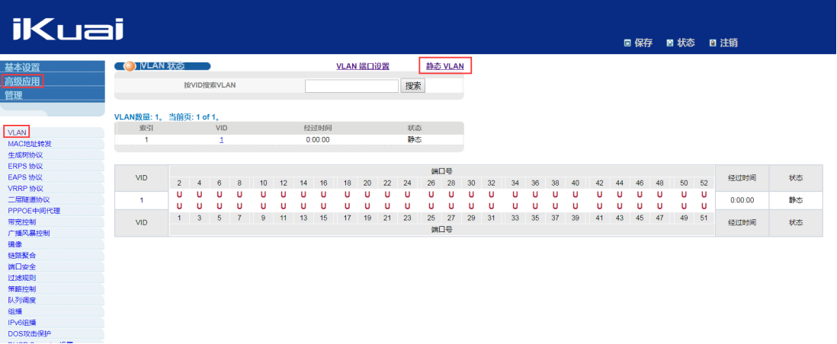Select 队列调度 in the sidebar
The image size is (837, 344).
click(22, 301)
